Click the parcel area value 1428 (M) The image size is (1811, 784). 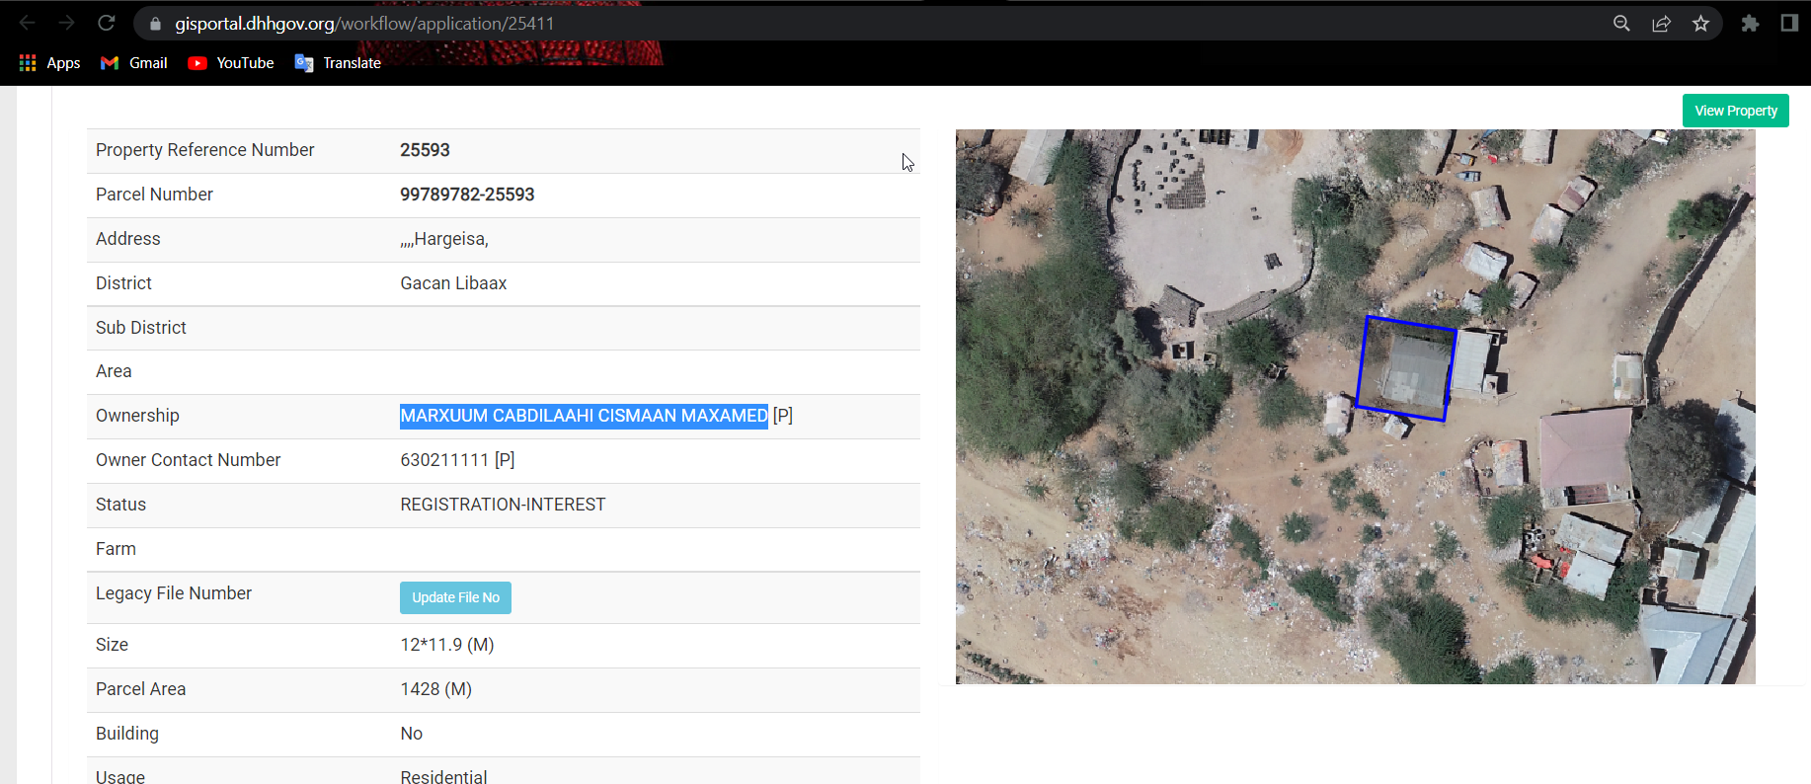pyautogui.click(x=435, y=689)
